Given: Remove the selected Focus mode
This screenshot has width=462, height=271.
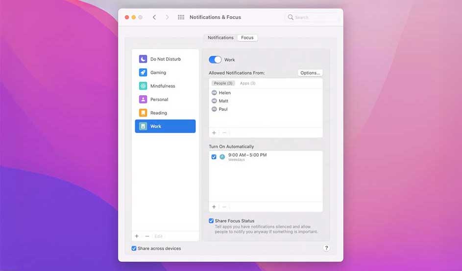Looking at the screenshot, I should [x=147, y=236].
